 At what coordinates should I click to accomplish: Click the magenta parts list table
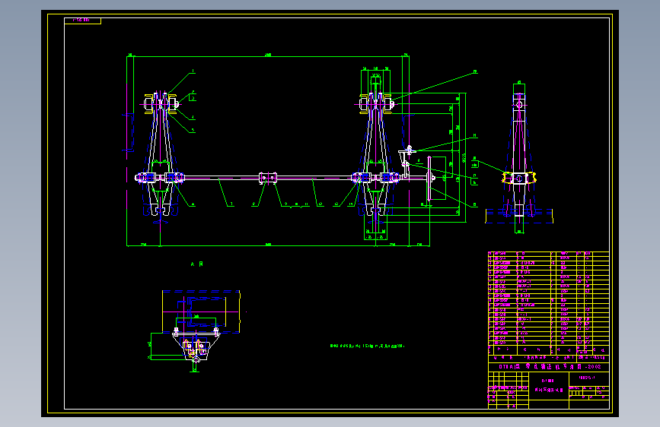548,299
